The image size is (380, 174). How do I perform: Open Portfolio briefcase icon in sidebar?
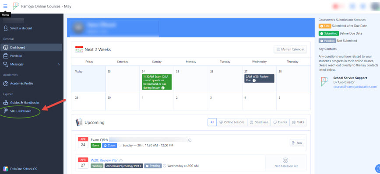point(6,56)
